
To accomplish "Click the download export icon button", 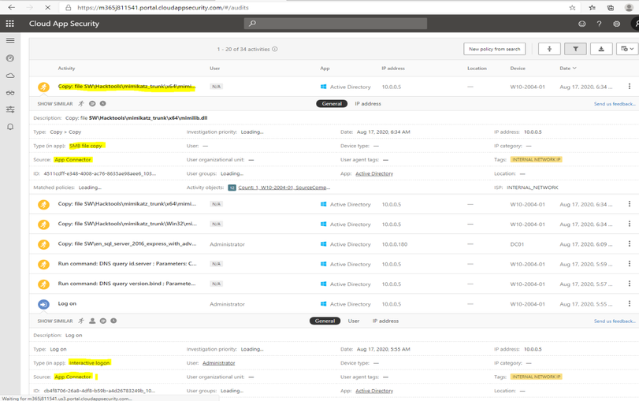I will [601, 49].
